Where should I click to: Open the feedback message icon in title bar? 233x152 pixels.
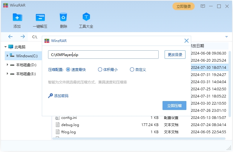click(x=203, y=6)
